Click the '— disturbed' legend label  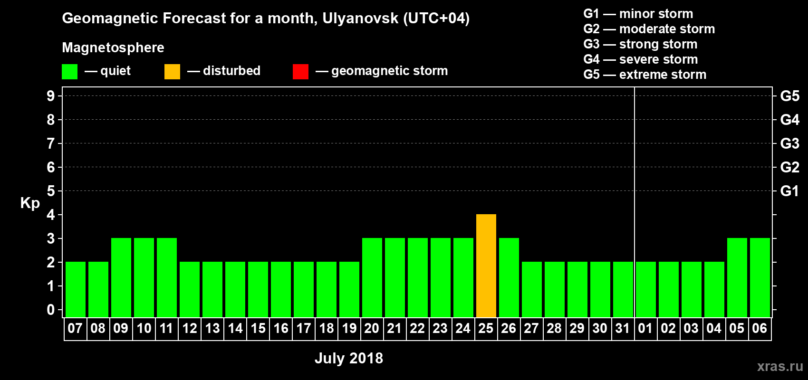click(x=224, y=71)
